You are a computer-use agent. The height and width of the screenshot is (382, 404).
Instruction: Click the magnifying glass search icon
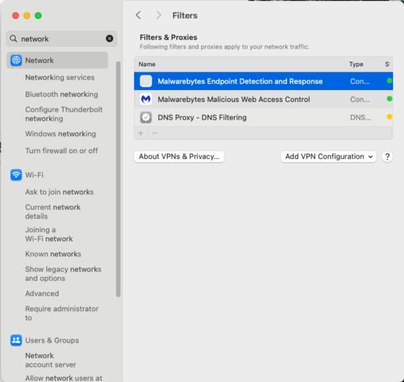click(x=13, y=39)
